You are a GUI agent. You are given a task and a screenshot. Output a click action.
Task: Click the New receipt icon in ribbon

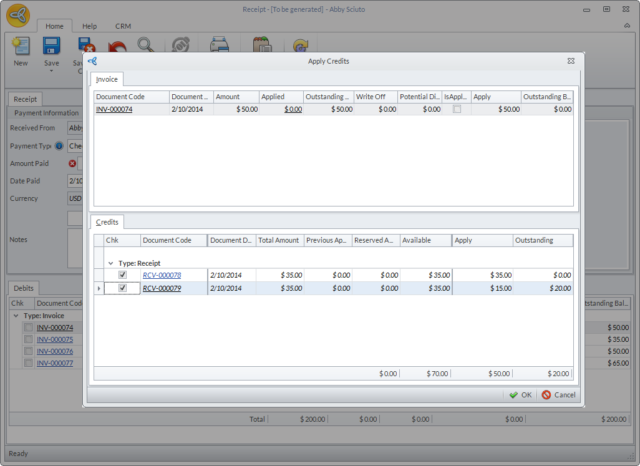[21, 46]
